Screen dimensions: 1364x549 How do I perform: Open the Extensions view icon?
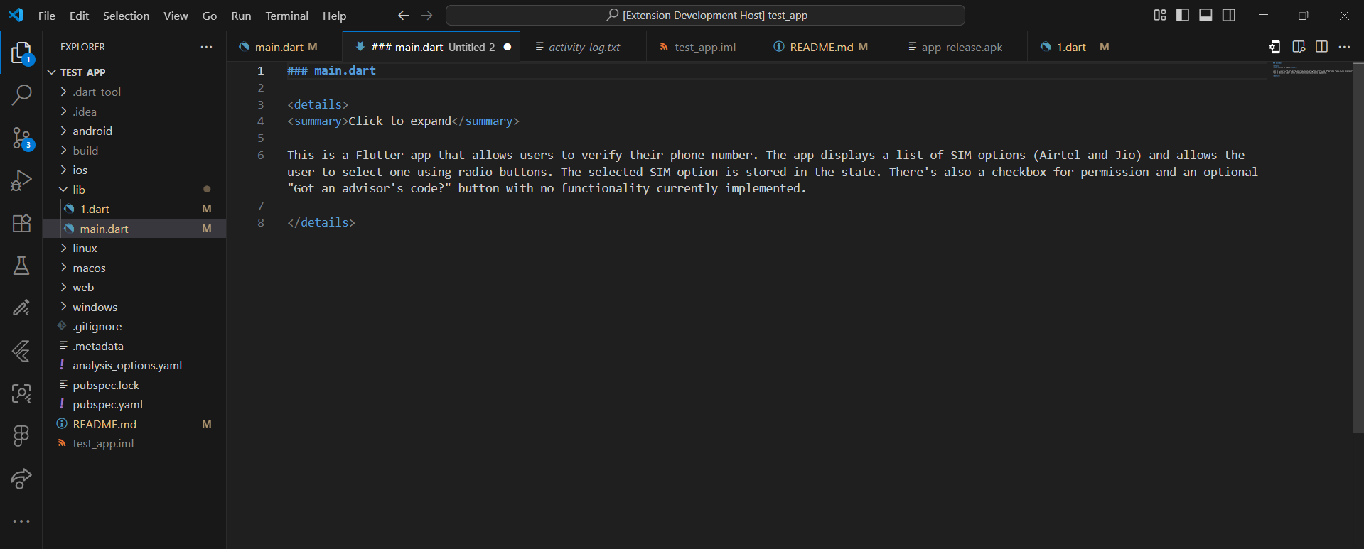(x=21, y=223)
